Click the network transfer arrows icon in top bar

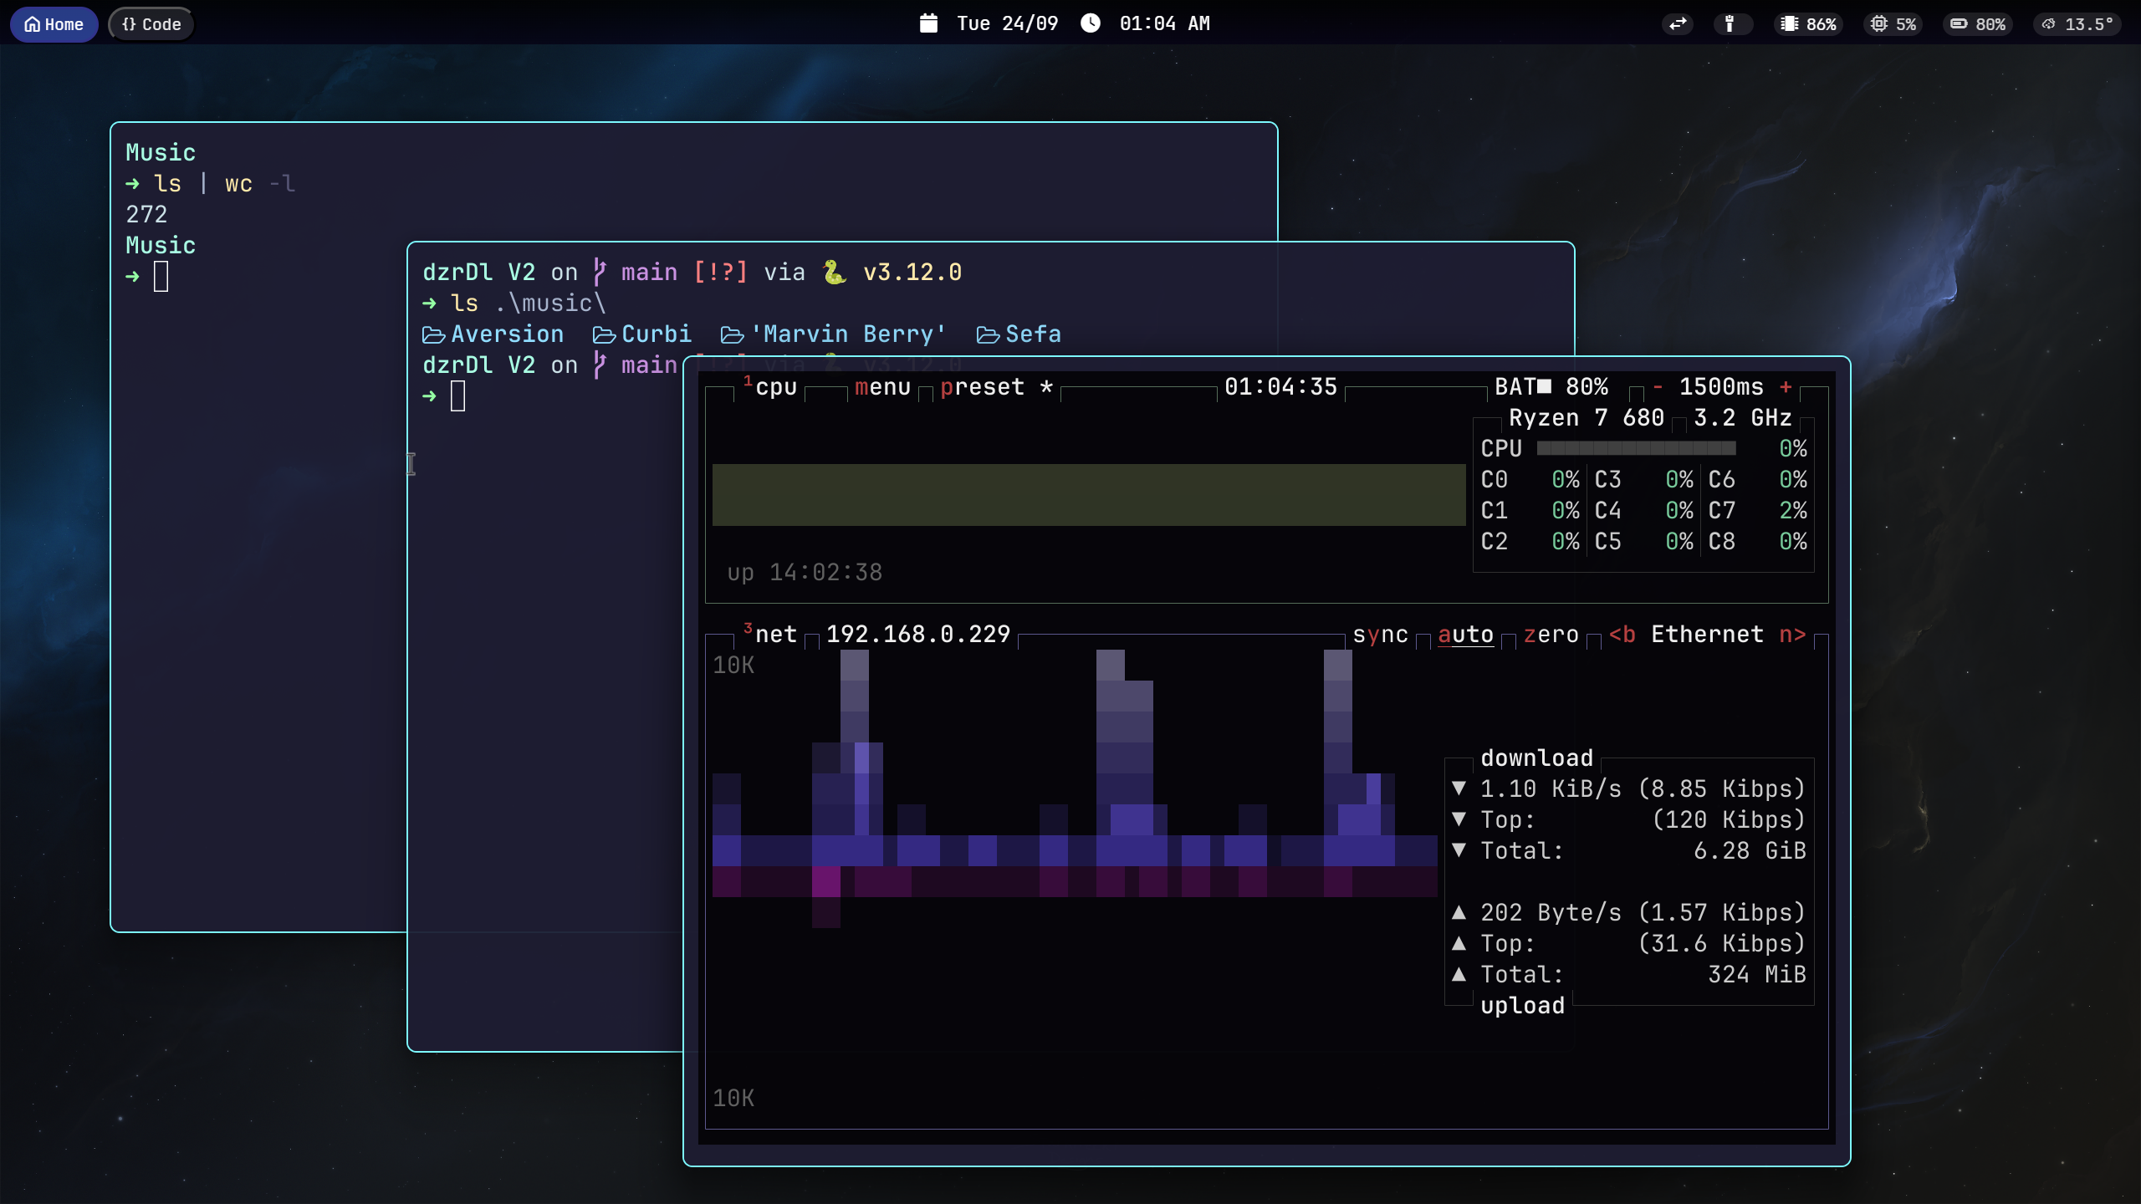click(1678, 24)
